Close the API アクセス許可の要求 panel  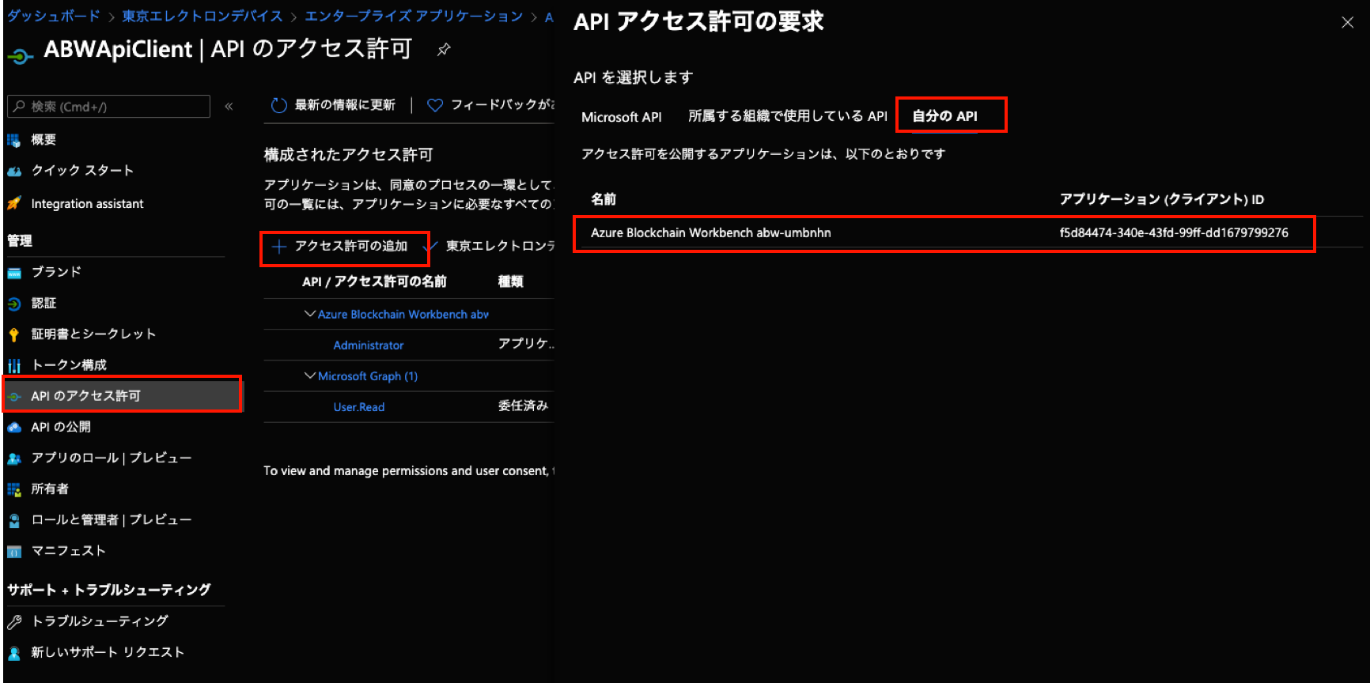(x=1348, y=22)
